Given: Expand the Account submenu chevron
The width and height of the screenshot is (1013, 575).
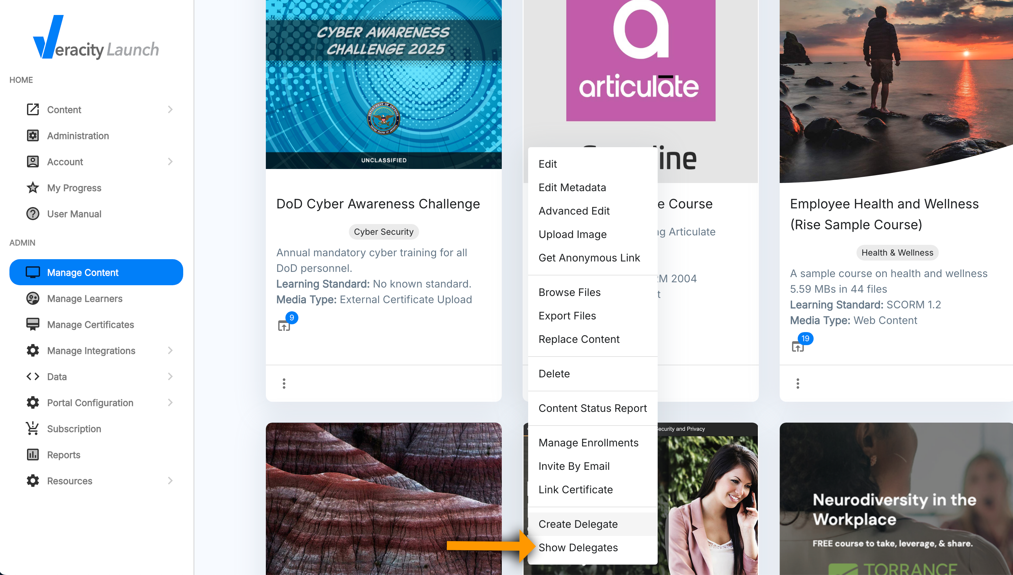Looking at the screenshot, I should click(170, 161).
